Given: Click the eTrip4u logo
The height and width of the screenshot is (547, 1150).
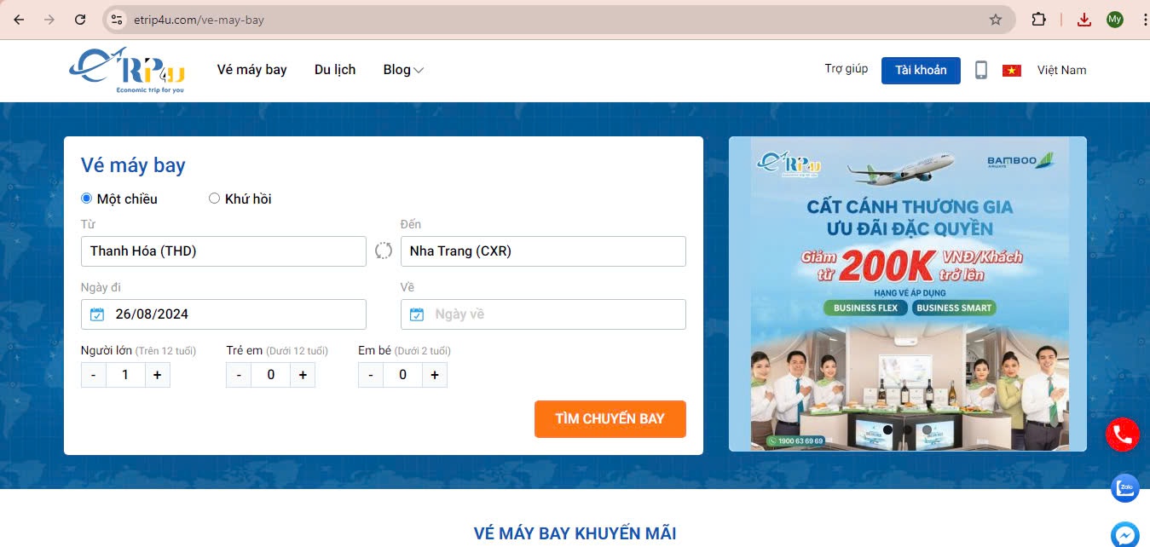Looking at the screenshot, I should point(127,70).
